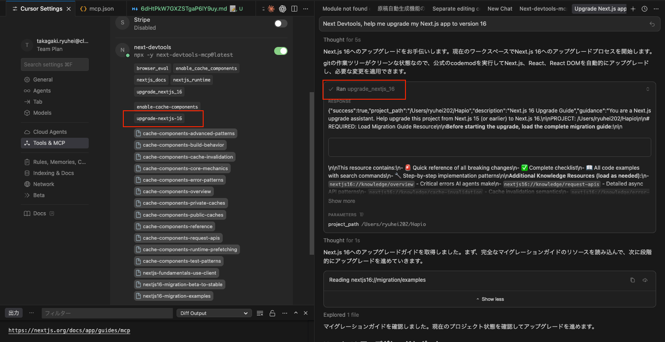This screenshot has height=342, width=665.
Task: Split the editor to the right
Action: [294, 9]
